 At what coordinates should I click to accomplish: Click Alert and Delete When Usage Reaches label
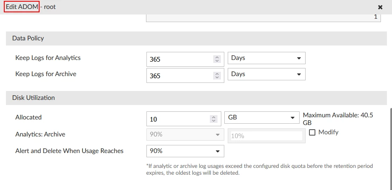coord(69,151)
